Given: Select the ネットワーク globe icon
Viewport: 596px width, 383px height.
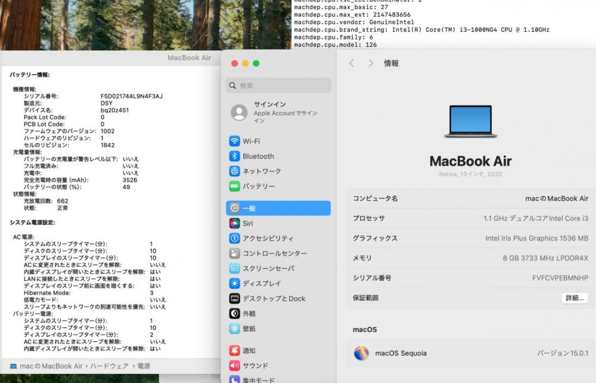Looking at the screenshot, I should tap(234, 171).
